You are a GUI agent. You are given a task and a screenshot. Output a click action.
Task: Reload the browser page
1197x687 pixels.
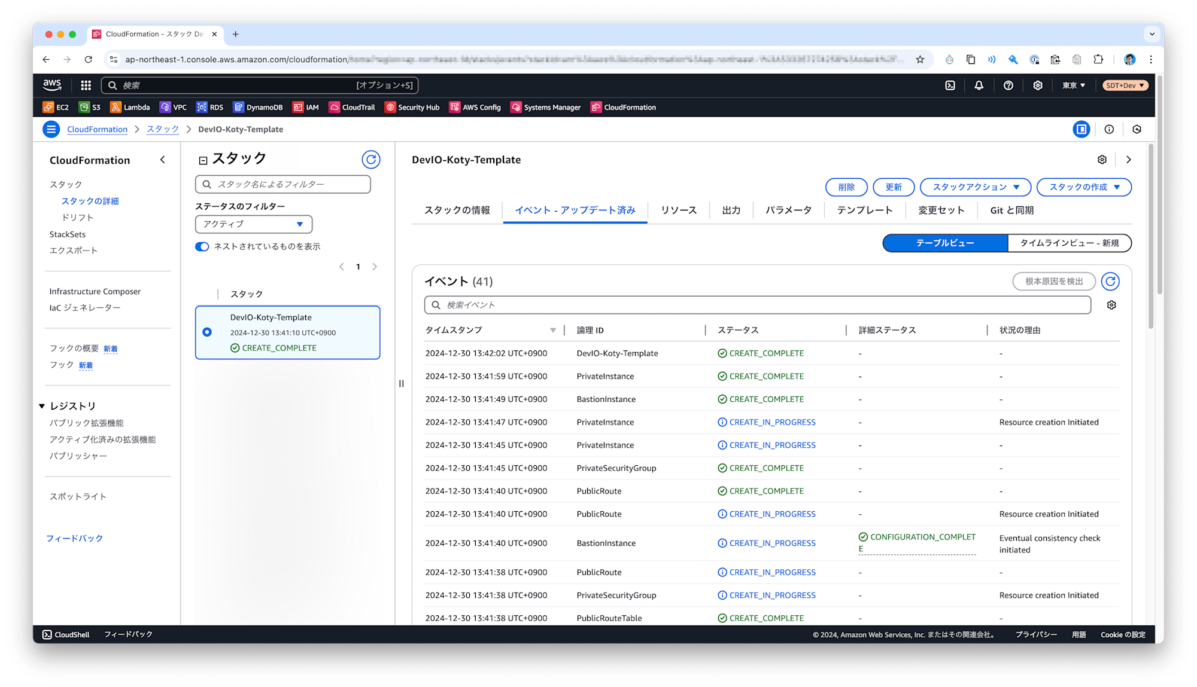89,59
